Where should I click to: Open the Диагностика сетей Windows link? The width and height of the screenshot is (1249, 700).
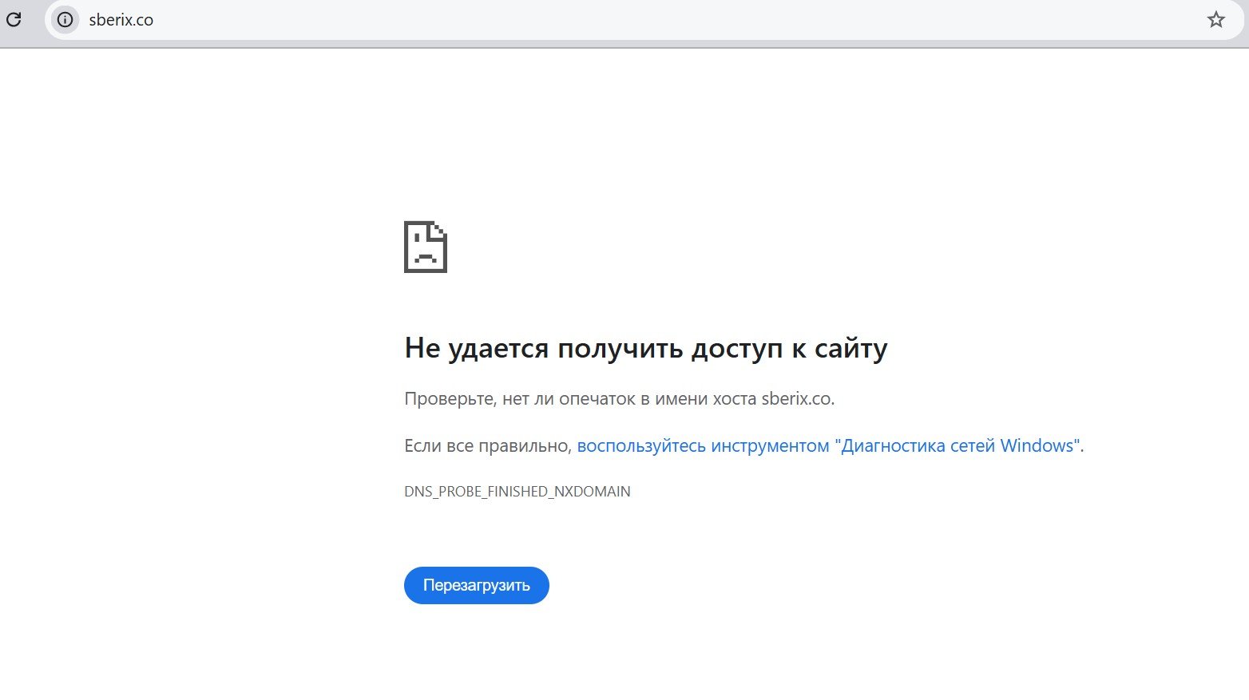828,446
